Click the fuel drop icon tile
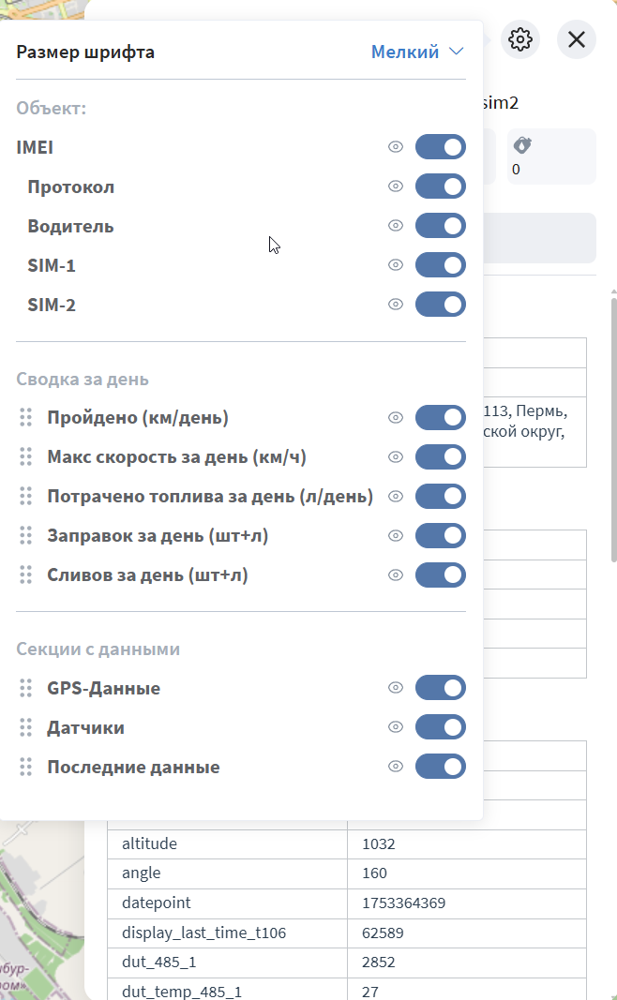The width and height of the screenshot is (617, 1000). [x=550, y=156]
